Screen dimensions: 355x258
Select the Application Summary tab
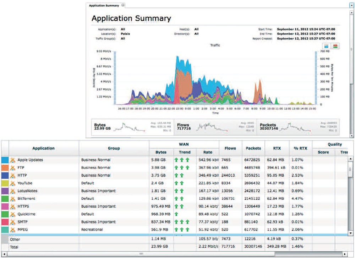pyautogui.click(x=104, y=6)
